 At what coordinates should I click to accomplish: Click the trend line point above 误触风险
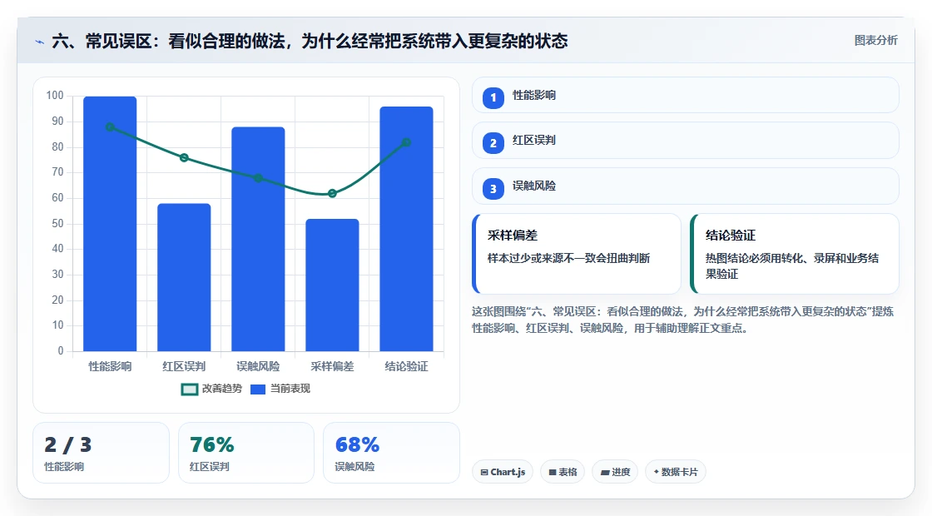tap(258, 178)
